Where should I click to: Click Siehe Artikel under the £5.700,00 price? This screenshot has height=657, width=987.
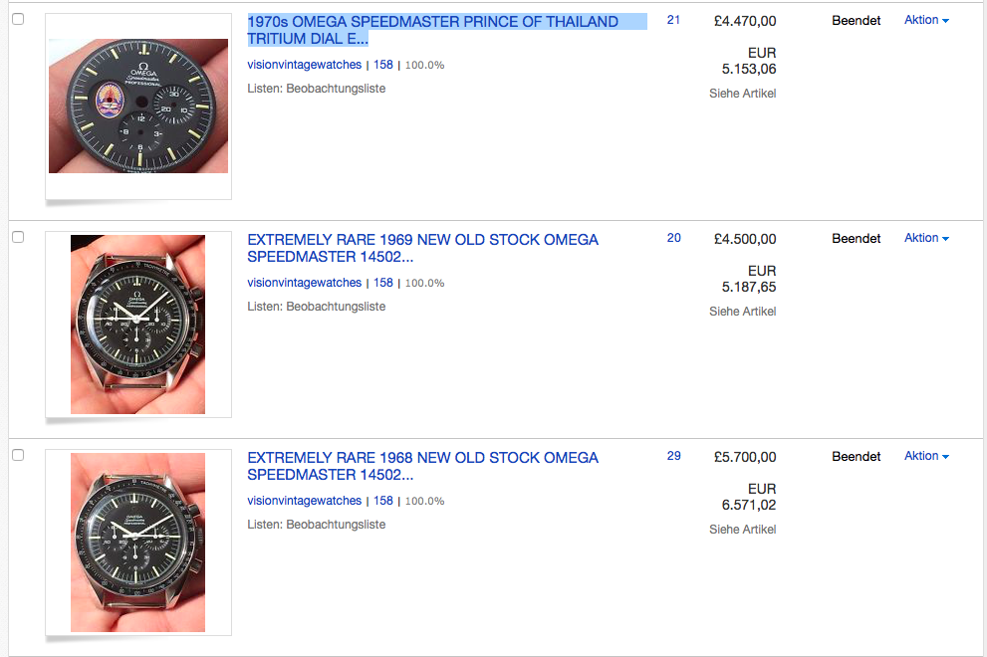coord(742,530)
